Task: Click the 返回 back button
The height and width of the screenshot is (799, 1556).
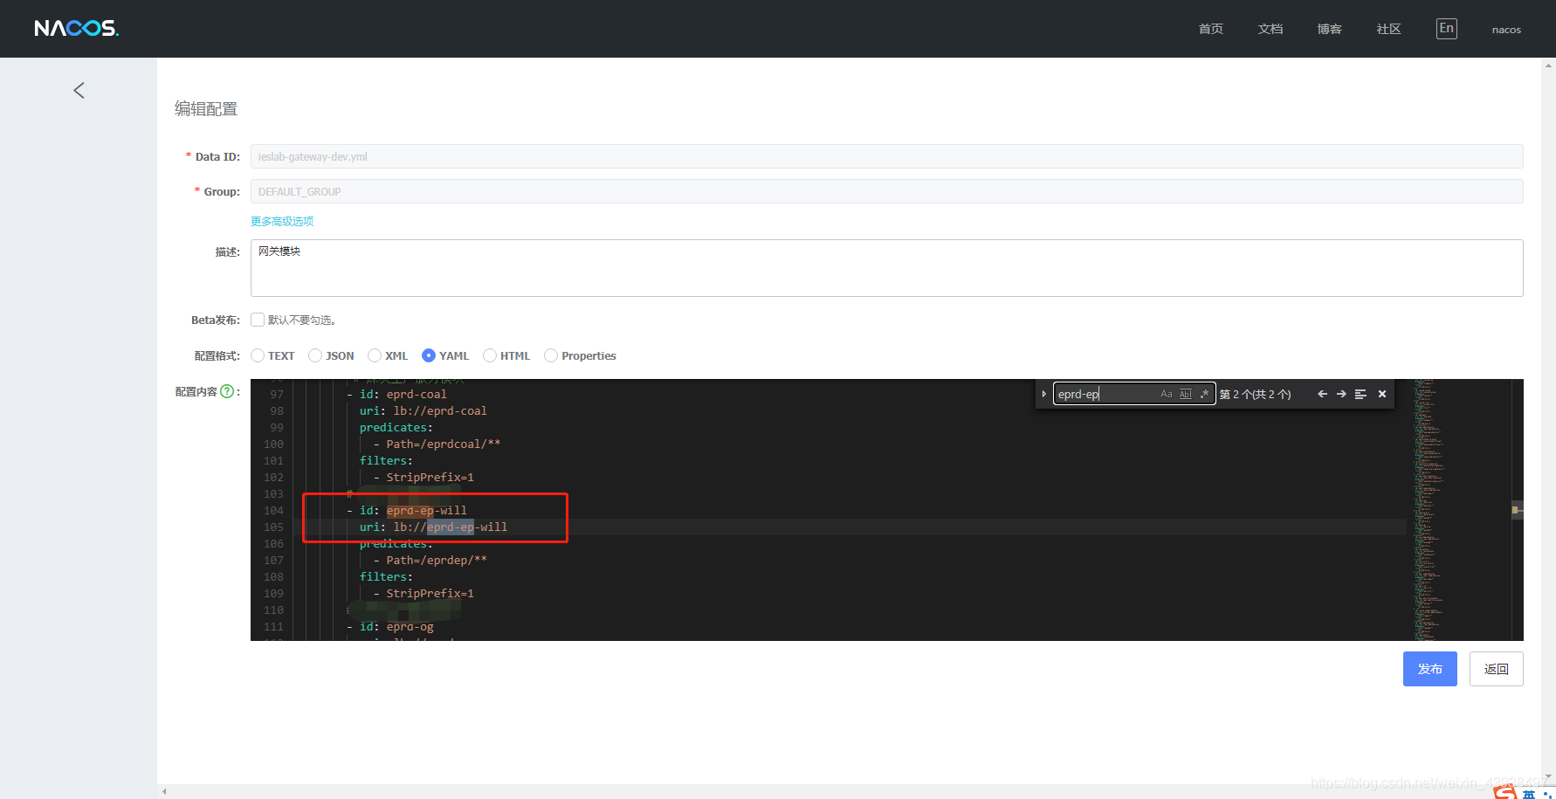Action: coord(1497,669)
